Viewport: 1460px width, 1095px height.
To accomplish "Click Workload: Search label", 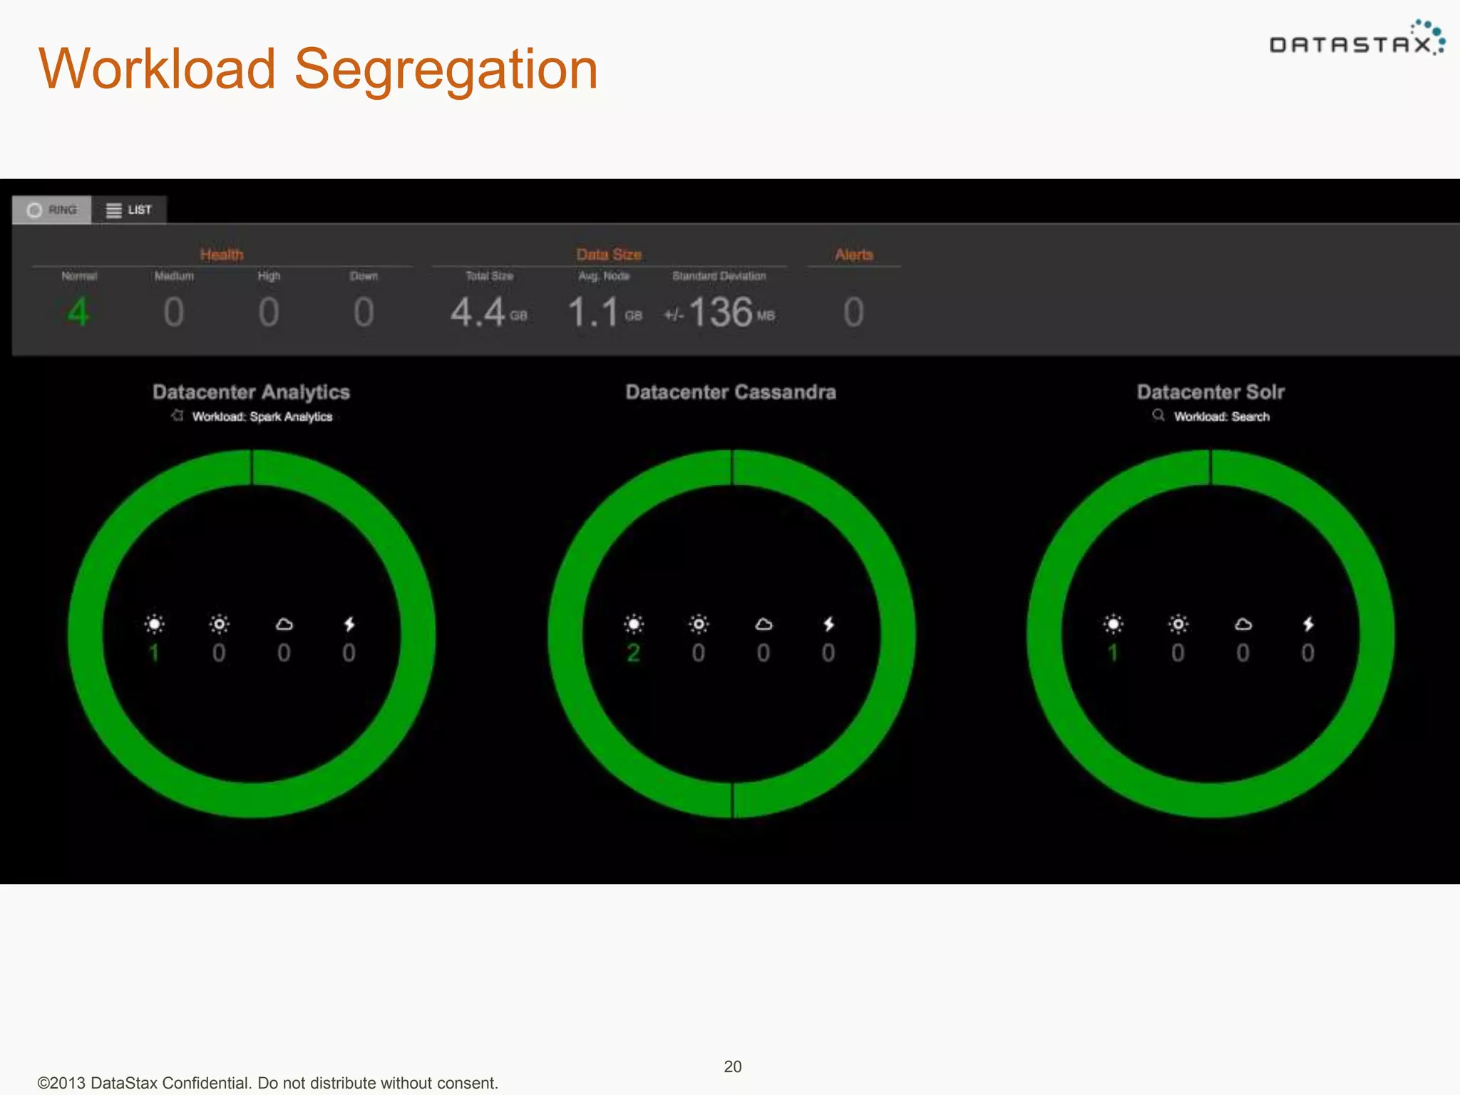I will pyautogui.click(x=1222, y=416).
